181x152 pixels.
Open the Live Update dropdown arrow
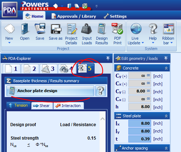pos(143,43)
